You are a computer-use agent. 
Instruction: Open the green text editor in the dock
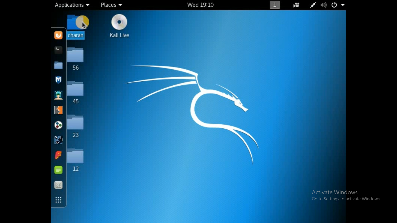(58, 170)
